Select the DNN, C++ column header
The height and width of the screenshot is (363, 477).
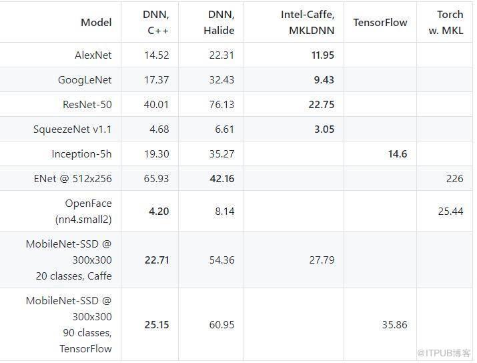156,22
